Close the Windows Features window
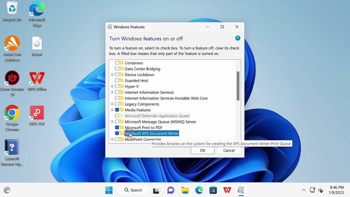The image size is (350, 197). point(237,27)
